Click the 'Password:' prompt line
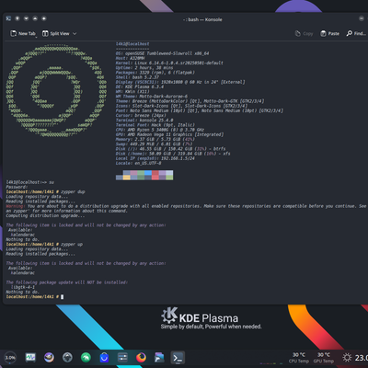This screenshot has height=368, width=368. tap(17, 187)
